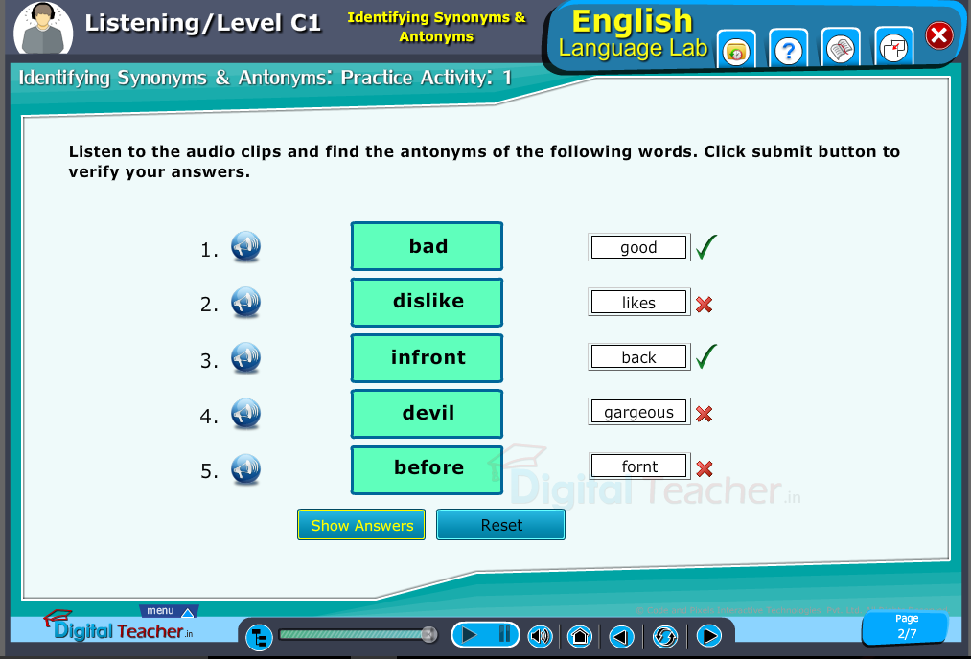The height and width of the screenshot is (659, 971).
Task: Click speaker icon beside 'infront'
Action: (245, 358)
